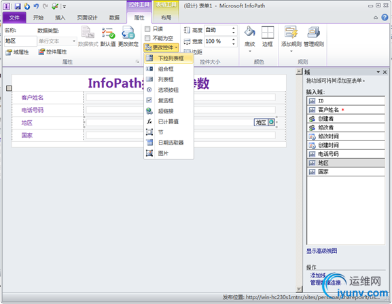The image size is (392, 304).
Task: Click the 更改绑定 change binding icon
Action: point(128,36)
